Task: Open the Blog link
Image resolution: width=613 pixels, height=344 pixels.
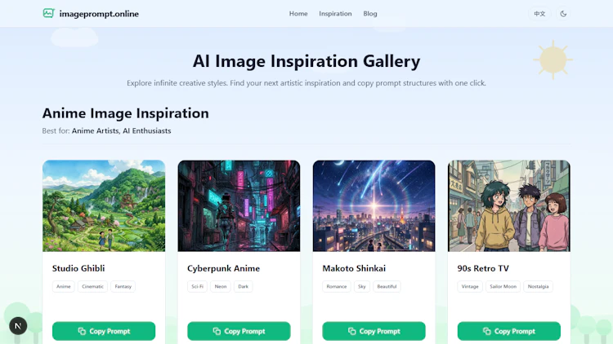Action: click(x=369, y=14)
